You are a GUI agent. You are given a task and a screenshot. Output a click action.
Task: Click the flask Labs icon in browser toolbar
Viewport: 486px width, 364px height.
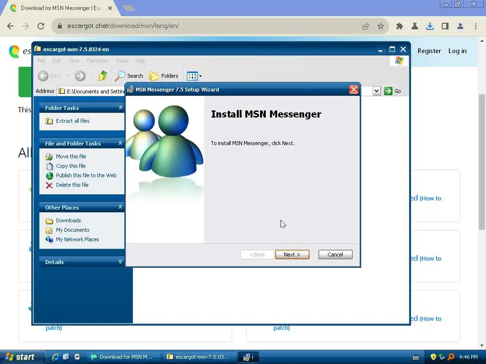coord(415,27)
